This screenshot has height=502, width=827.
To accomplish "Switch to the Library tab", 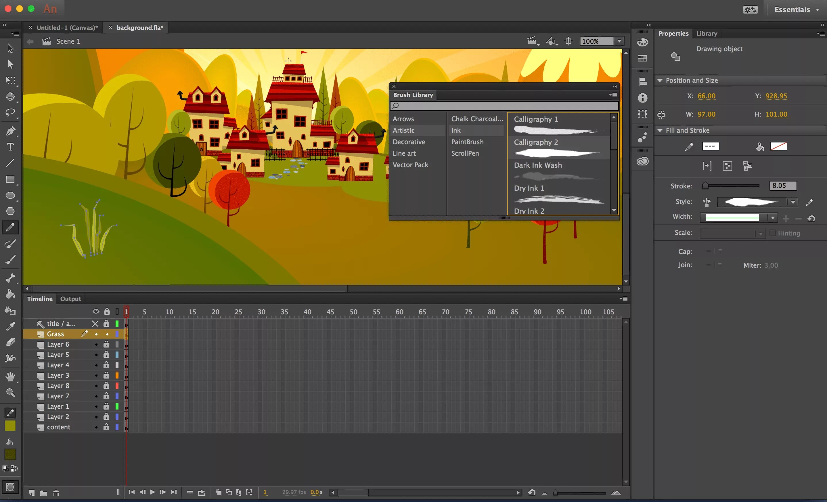I will 706,34.
